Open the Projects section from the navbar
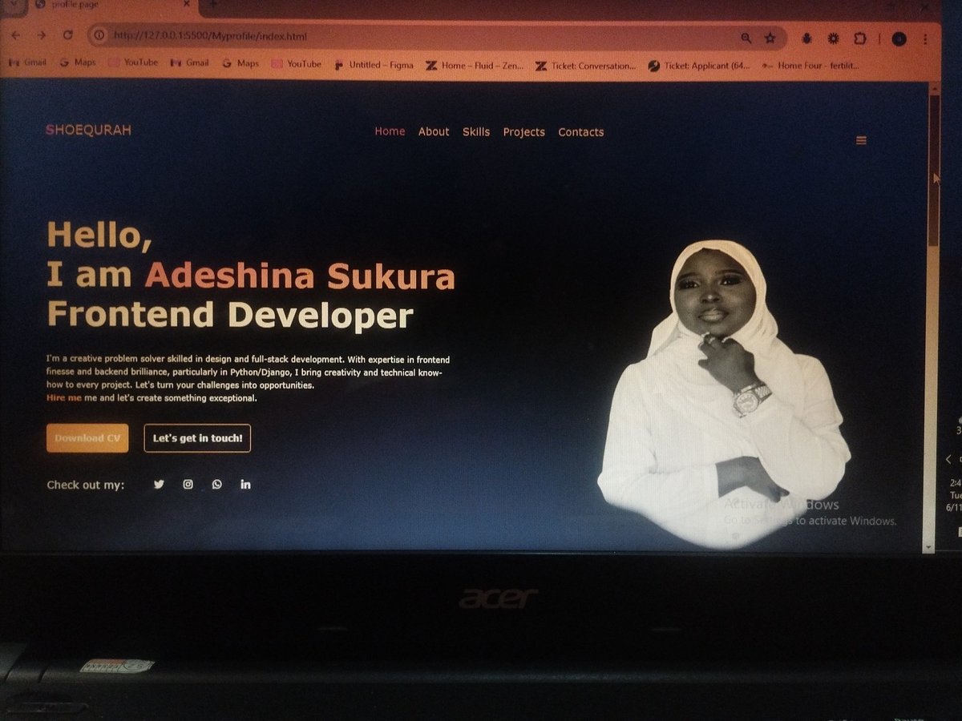Image resolution: width=962 pixels, height=721 pixels. click(524, 131)
